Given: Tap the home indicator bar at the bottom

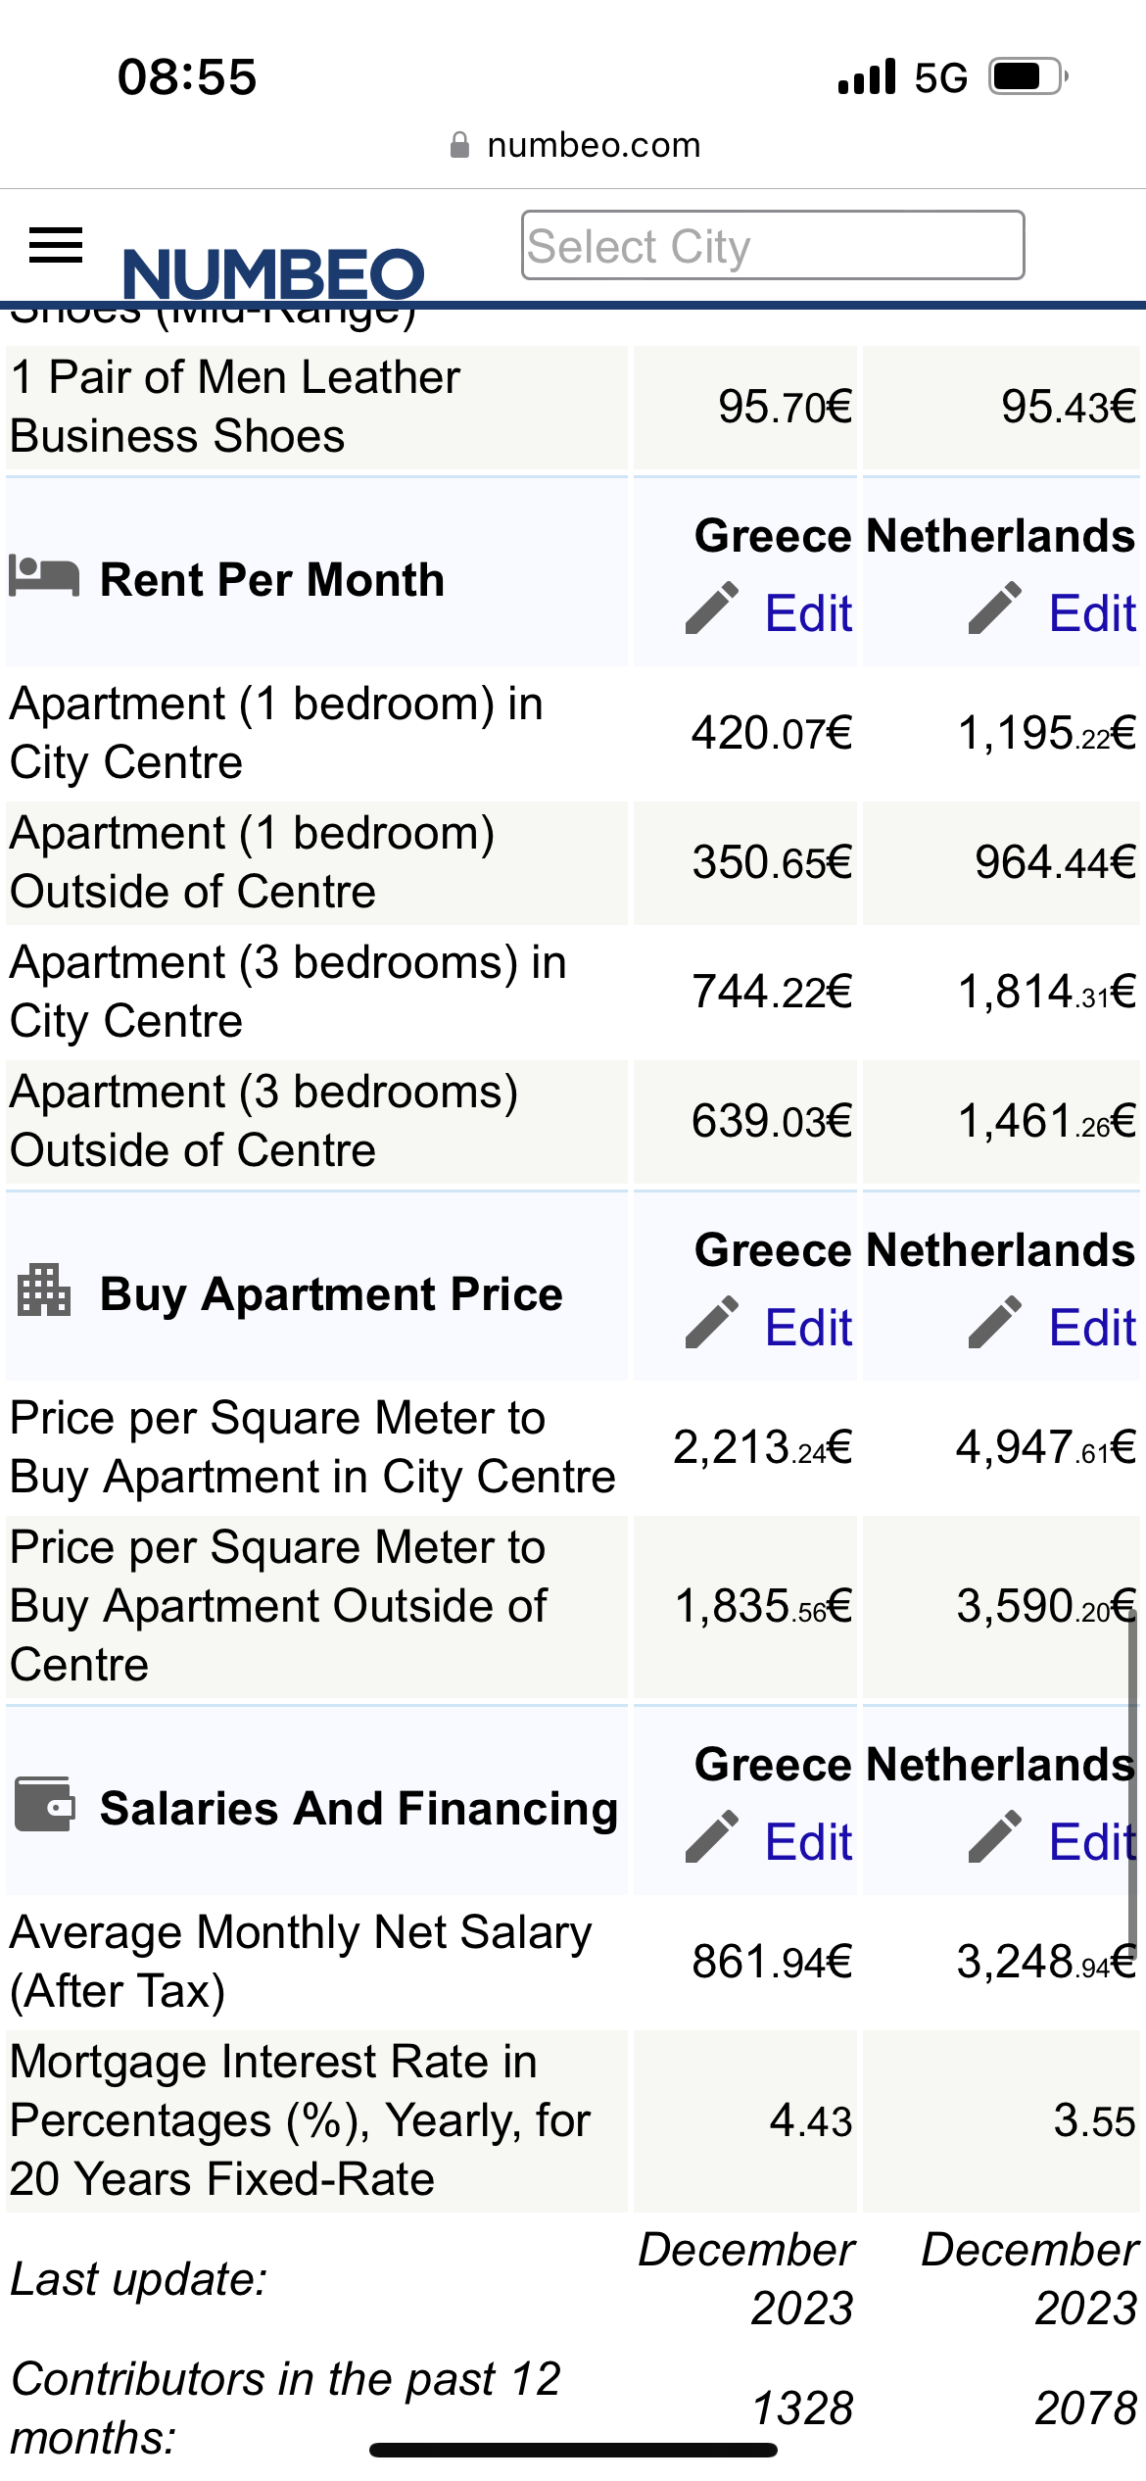Looking at the screenshot, I should point(573,2450).
